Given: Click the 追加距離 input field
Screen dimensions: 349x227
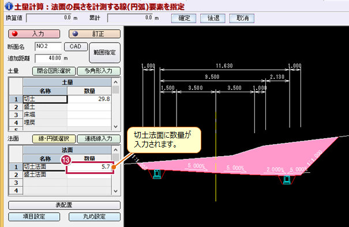Looking at the screenshot, I should coord(48,58).
